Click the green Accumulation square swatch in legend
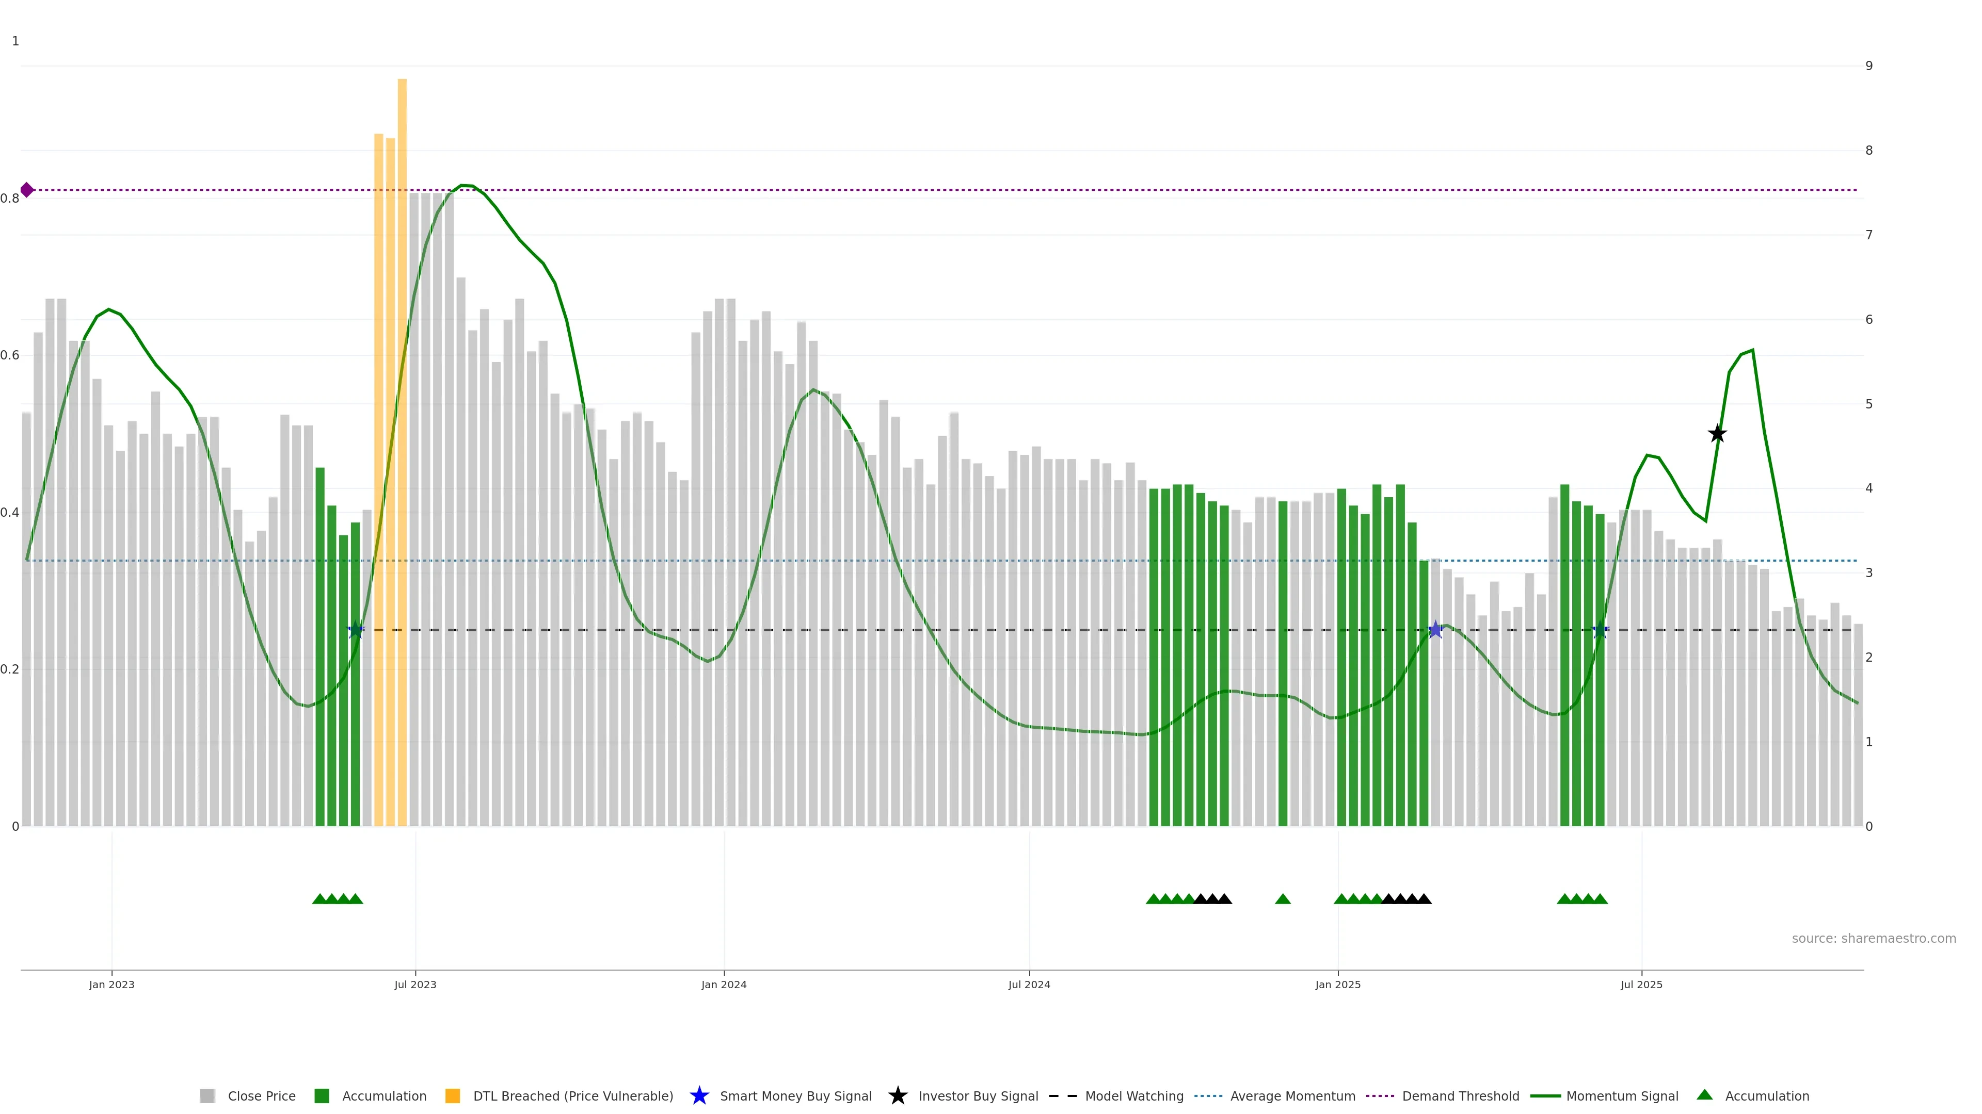Screen dimensions: 1982x1114 322,1095
